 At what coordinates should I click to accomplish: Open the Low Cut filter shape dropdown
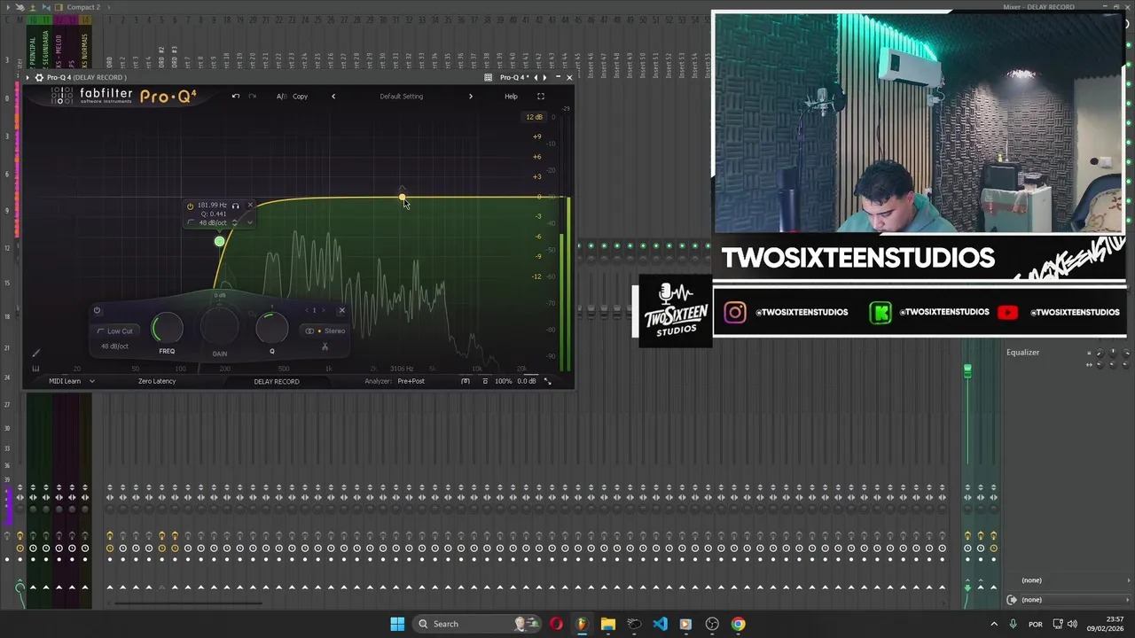click(x=115, y=331)
